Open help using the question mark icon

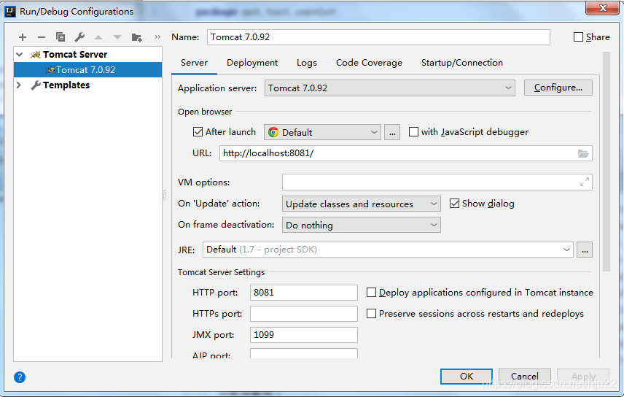point(20,377)
